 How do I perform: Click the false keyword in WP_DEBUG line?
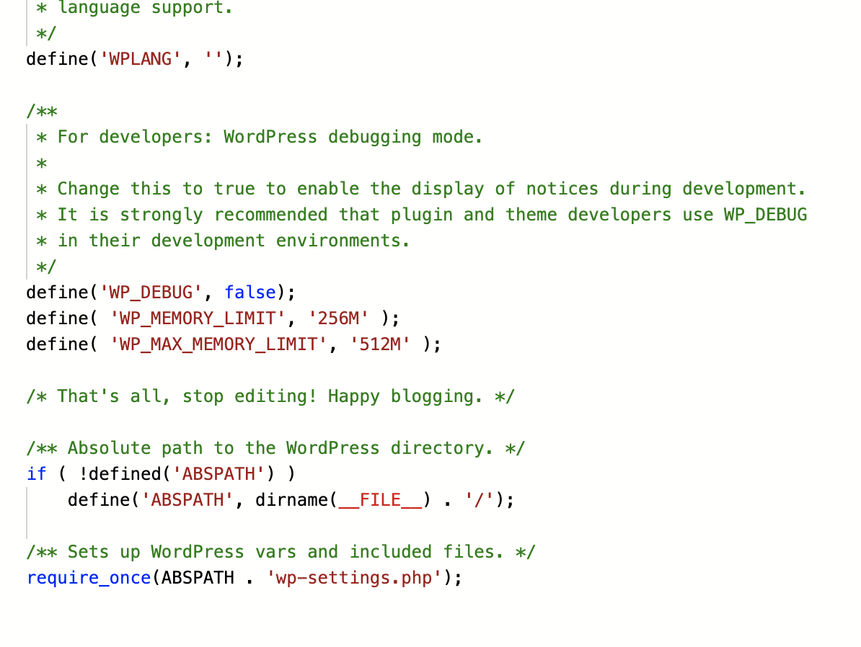[x=250, y=293]
